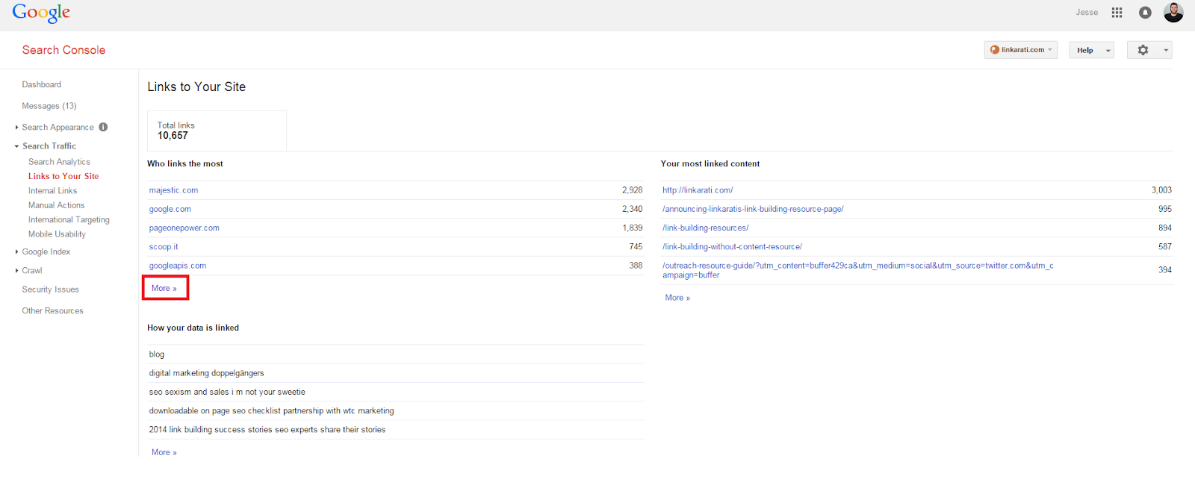Image resolution: width=1195 pixels, height=494 pixels.
Task: Click More under How your data is linked
Action: coord(164,452)
